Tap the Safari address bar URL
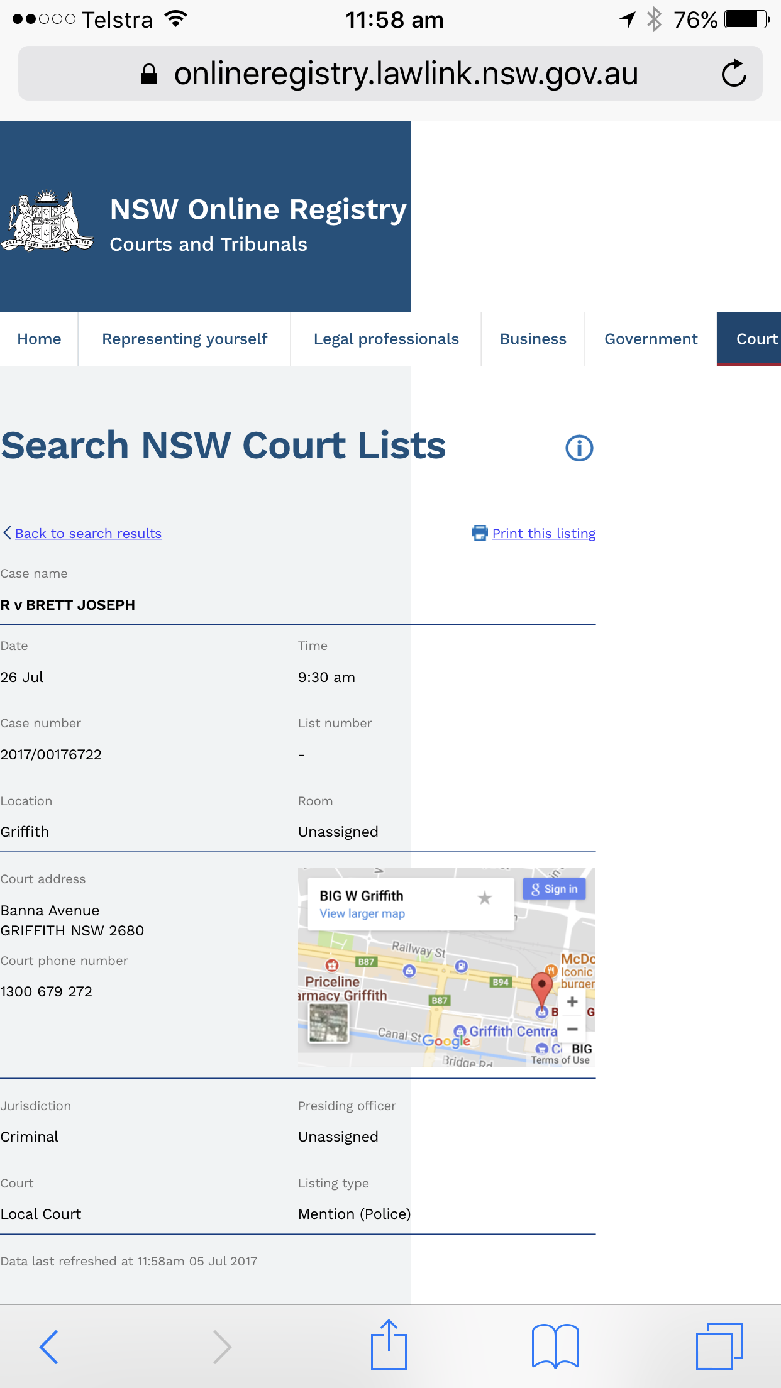This screenshot has height=1388, width=781. click(406, 74)
